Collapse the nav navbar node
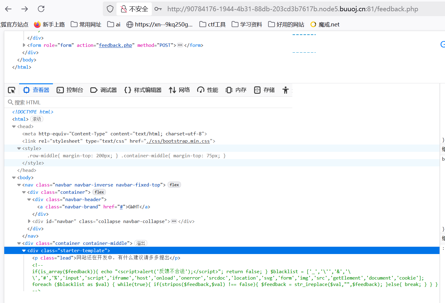The image size is (445, 303). [x=19, y=185]
